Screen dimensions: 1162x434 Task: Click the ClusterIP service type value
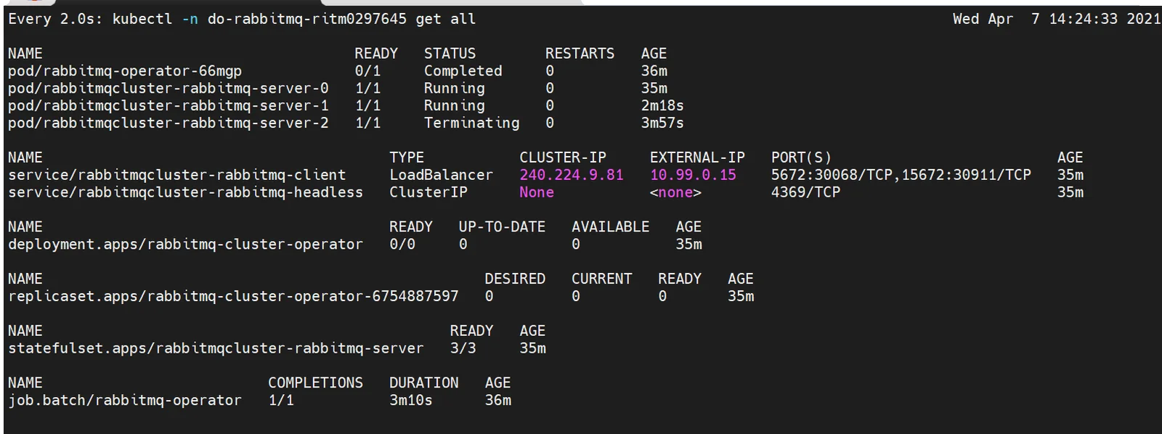pos(428,192)
